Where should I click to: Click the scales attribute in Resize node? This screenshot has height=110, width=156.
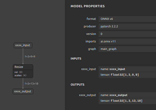pos(20,75)
